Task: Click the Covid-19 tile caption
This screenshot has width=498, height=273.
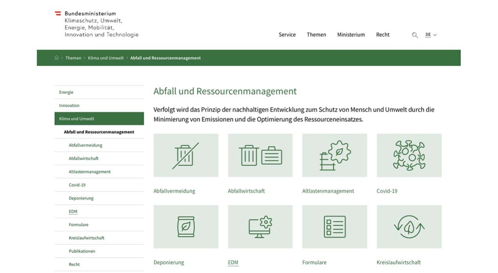Action: [x=387, y=191]
